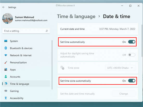The width and height of the screenshot is (143, 107).
Task: Click the Bluetooth icon in the sidebar
Action: (x=6, y=48)
